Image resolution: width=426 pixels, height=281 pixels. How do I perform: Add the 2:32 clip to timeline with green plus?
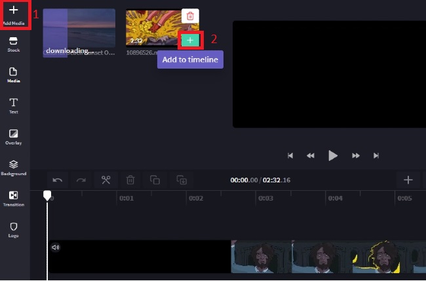190,41
